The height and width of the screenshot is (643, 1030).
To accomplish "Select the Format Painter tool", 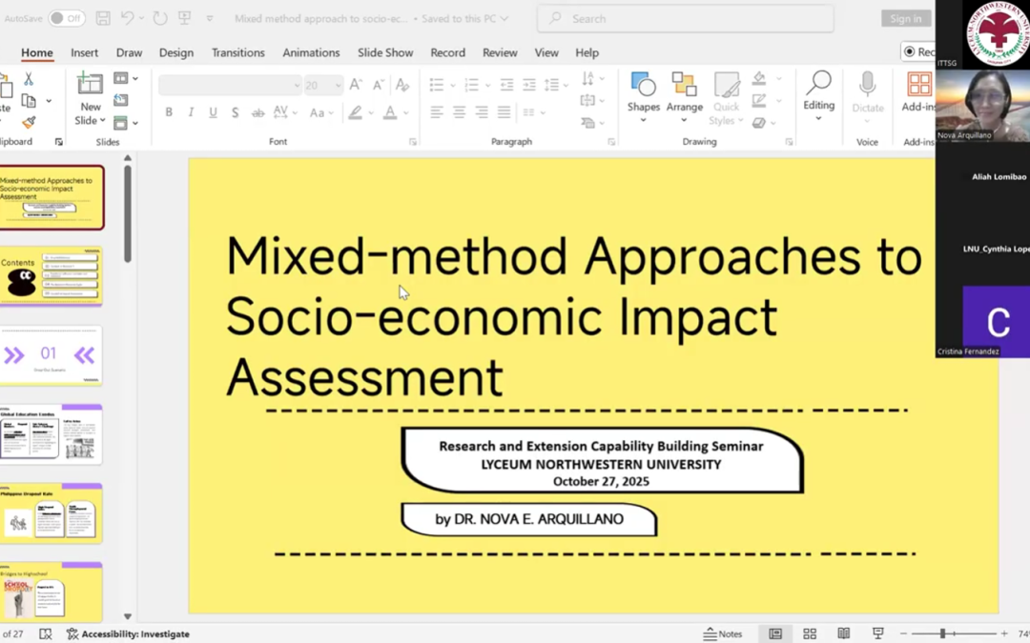I will coord(30,123).
